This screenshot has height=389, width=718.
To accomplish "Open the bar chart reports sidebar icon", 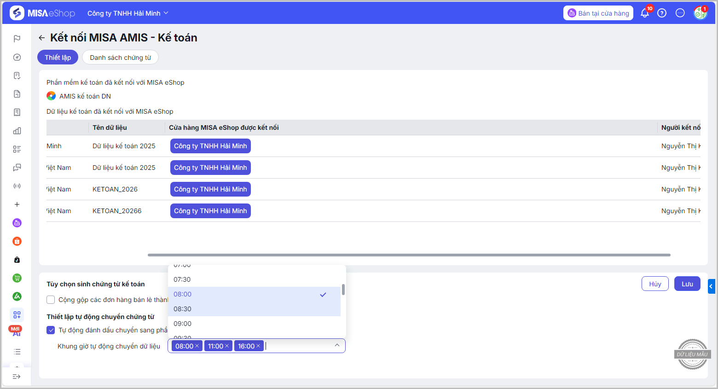I will (x=17, y=131).
